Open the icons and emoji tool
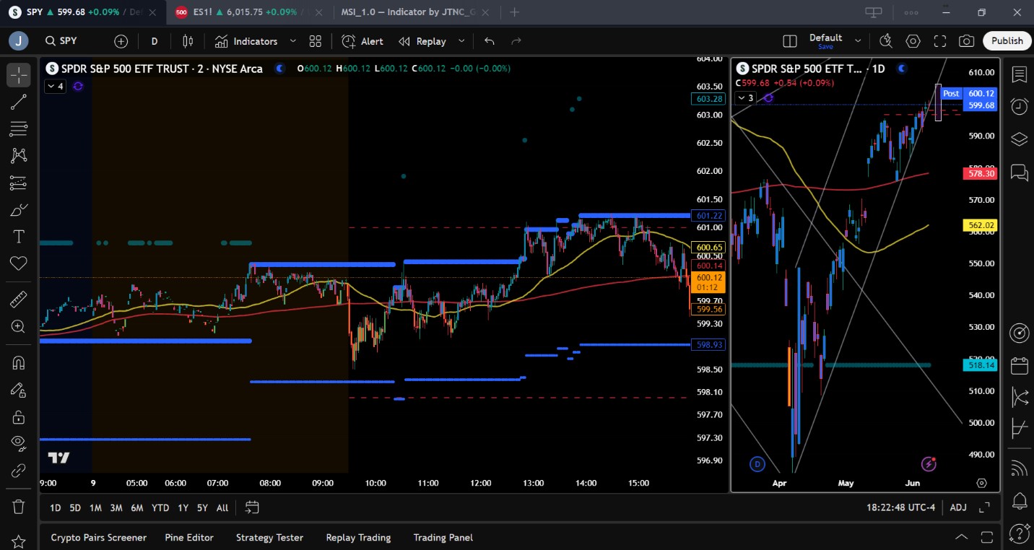 coord(19,263)
